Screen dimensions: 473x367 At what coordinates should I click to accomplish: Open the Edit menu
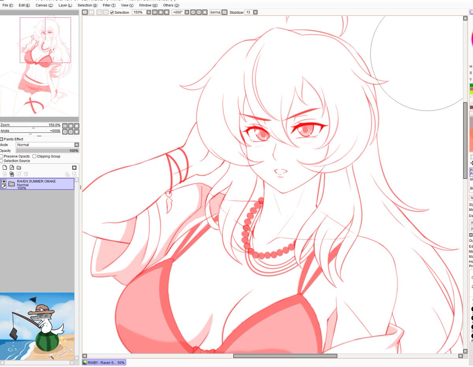coord(24,5)
